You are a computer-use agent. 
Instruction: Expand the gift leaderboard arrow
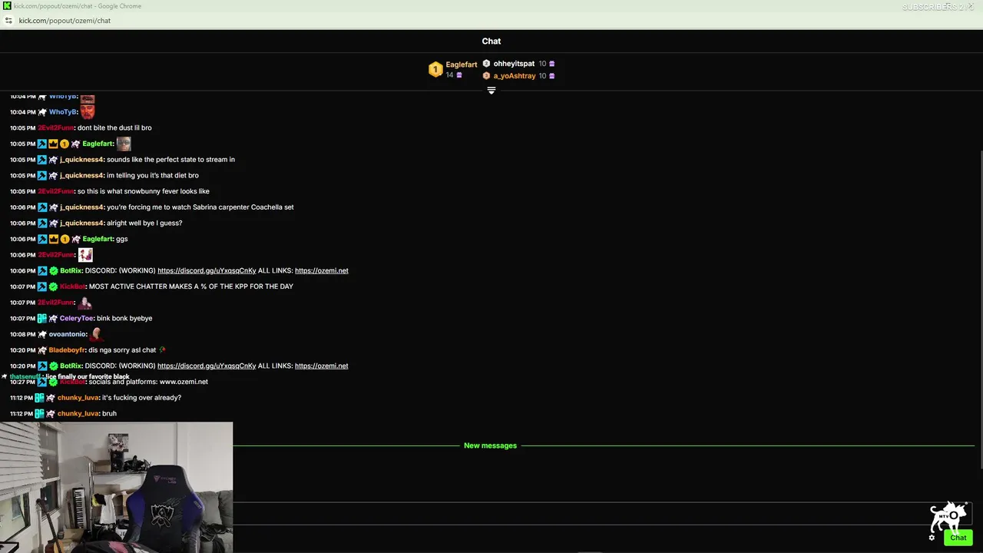pos(491,91)
